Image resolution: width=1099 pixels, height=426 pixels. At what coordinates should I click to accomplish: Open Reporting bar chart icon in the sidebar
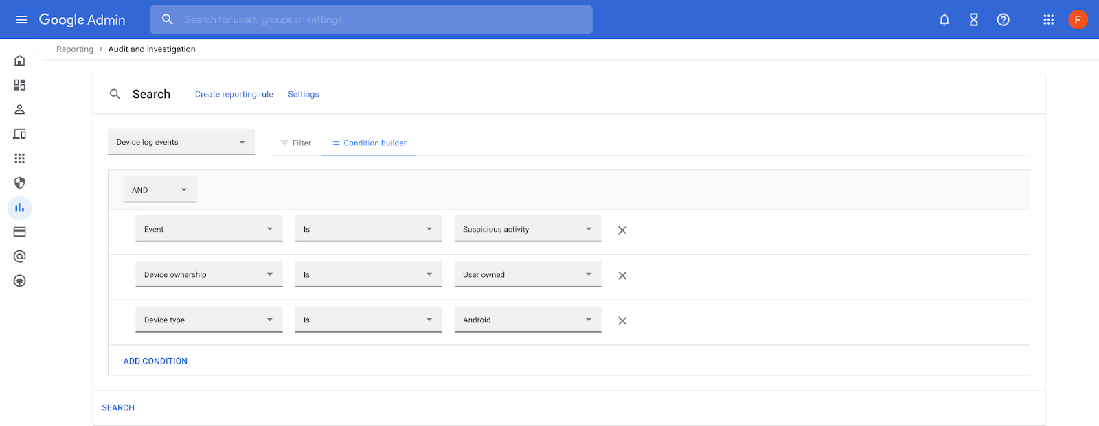click(20, 208)
